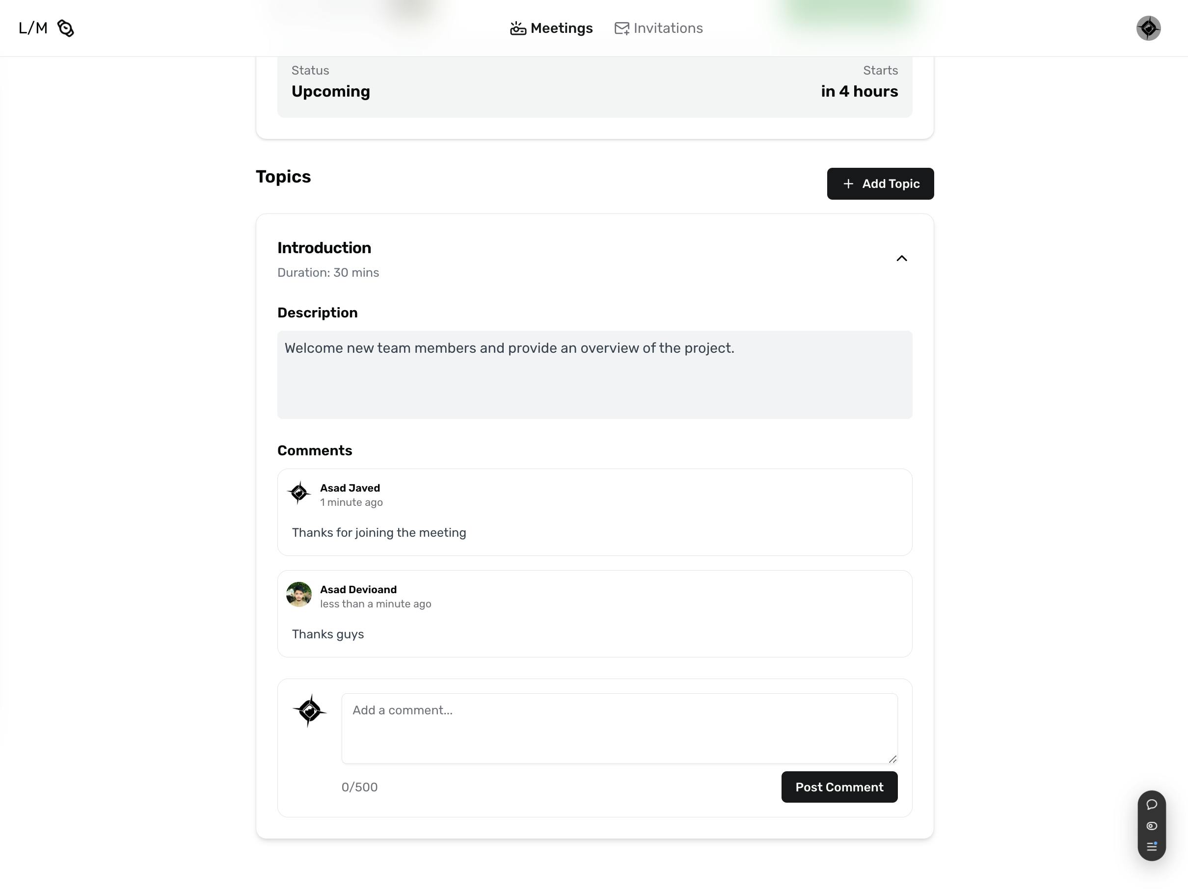
Task: Click the plus icon on the Add Topic button
Action: point(848,183)
